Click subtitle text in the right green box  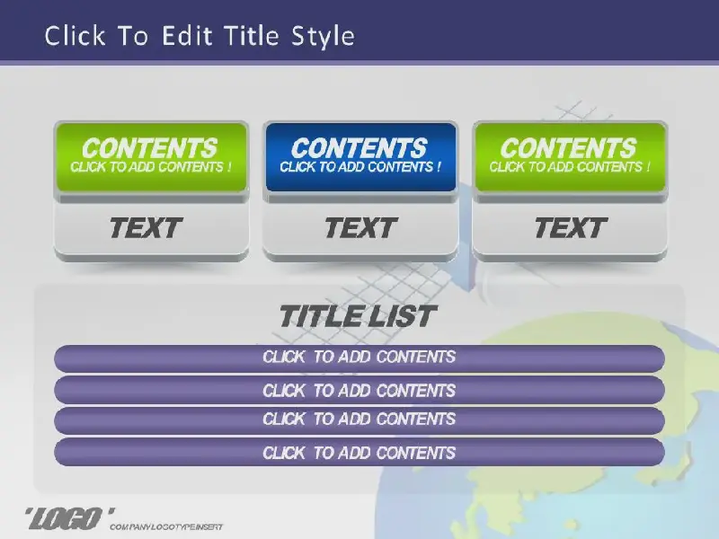[569, 167]
